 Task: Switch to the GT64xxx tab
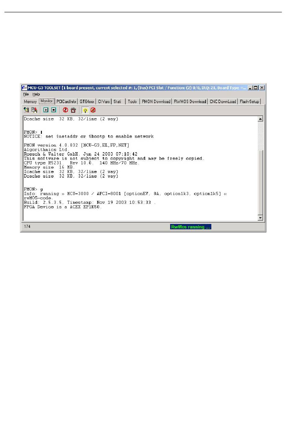[x=87, y=102]
